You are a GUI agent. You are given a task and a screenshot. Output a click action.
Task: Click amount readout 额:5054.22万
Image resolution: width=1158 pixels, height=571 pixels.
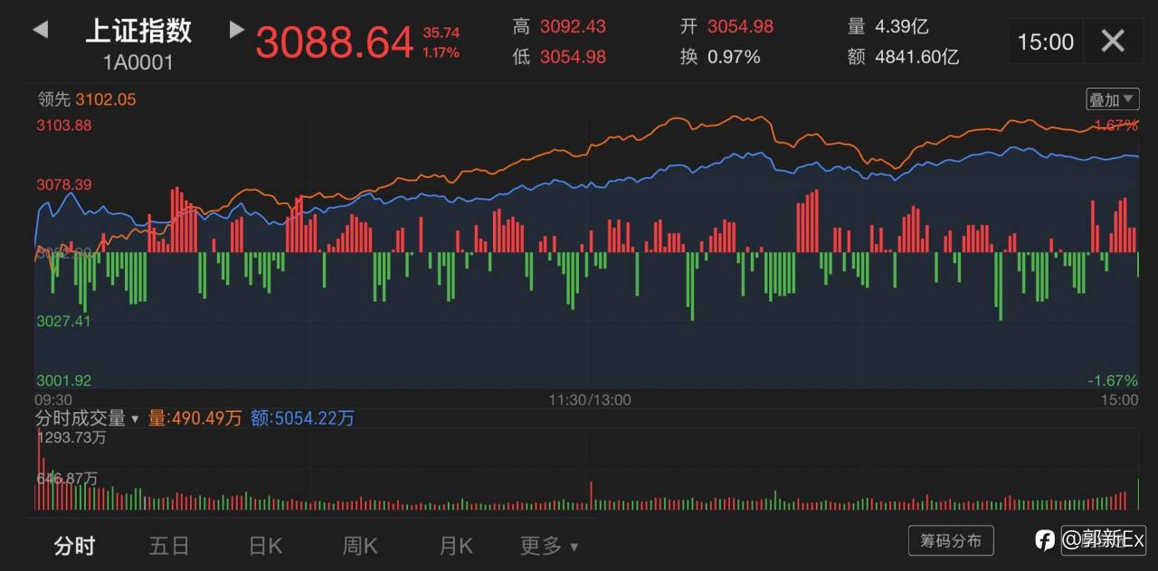(303, 418)
